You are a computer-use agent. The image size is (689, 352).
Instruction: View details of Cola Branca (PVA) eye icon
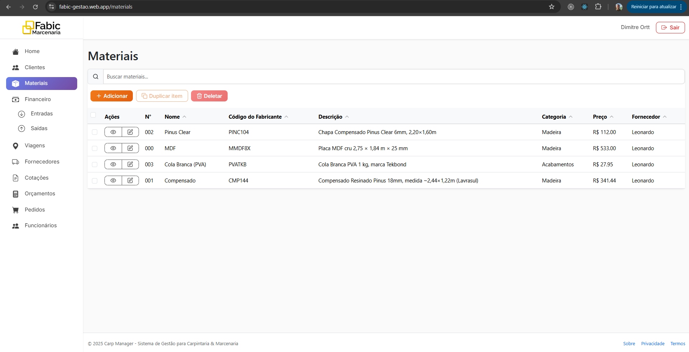click(x=113, y=165)
